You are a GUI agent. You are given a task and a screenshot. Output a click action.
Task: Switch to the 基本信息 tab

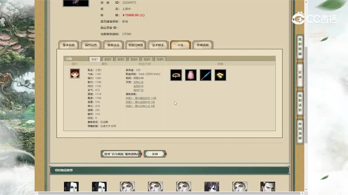tap(68, 45)
